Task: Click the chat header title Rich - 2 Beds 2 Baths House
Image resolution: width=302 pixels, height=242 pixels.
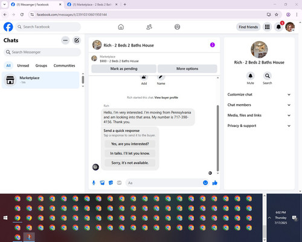Action: pyautogui.click(x=129, y=45)
